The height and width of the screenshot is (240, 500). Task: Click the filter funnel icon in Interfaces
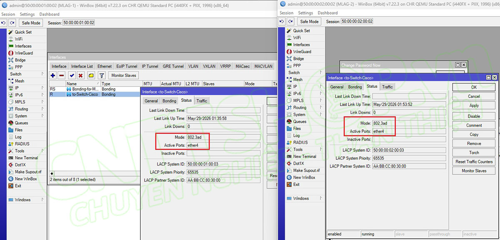[101, 75]
